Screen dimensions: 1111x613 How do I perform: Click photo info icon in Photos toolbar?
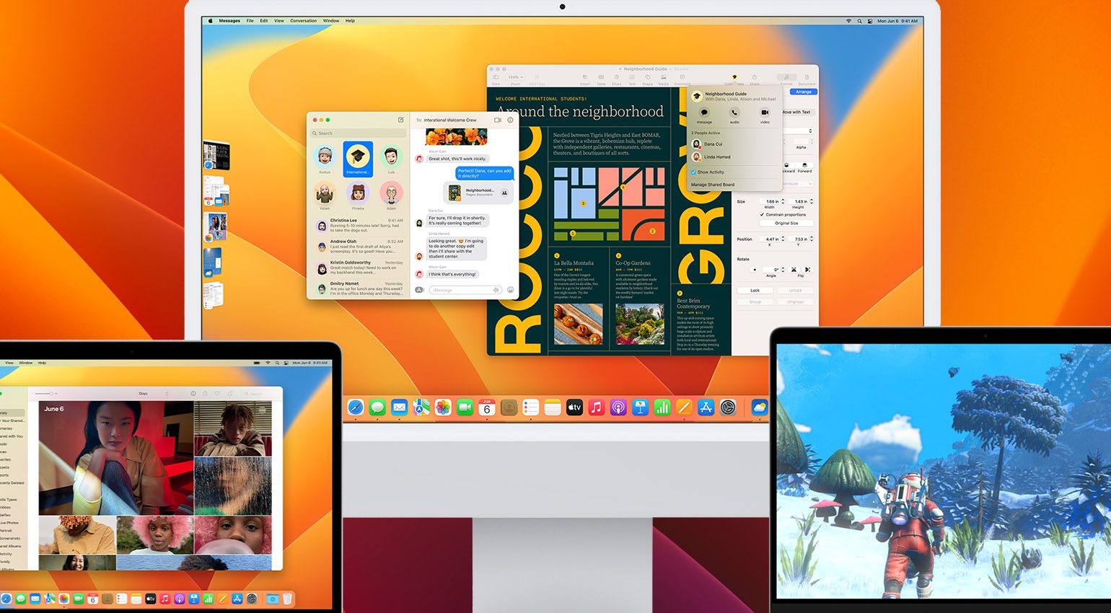(x=193, y=393)
